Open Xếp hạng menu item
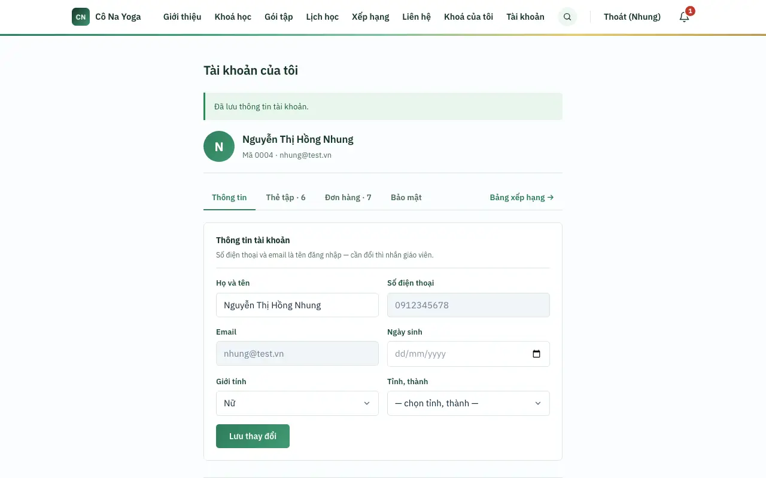766x478 pixels. (370, 17)
